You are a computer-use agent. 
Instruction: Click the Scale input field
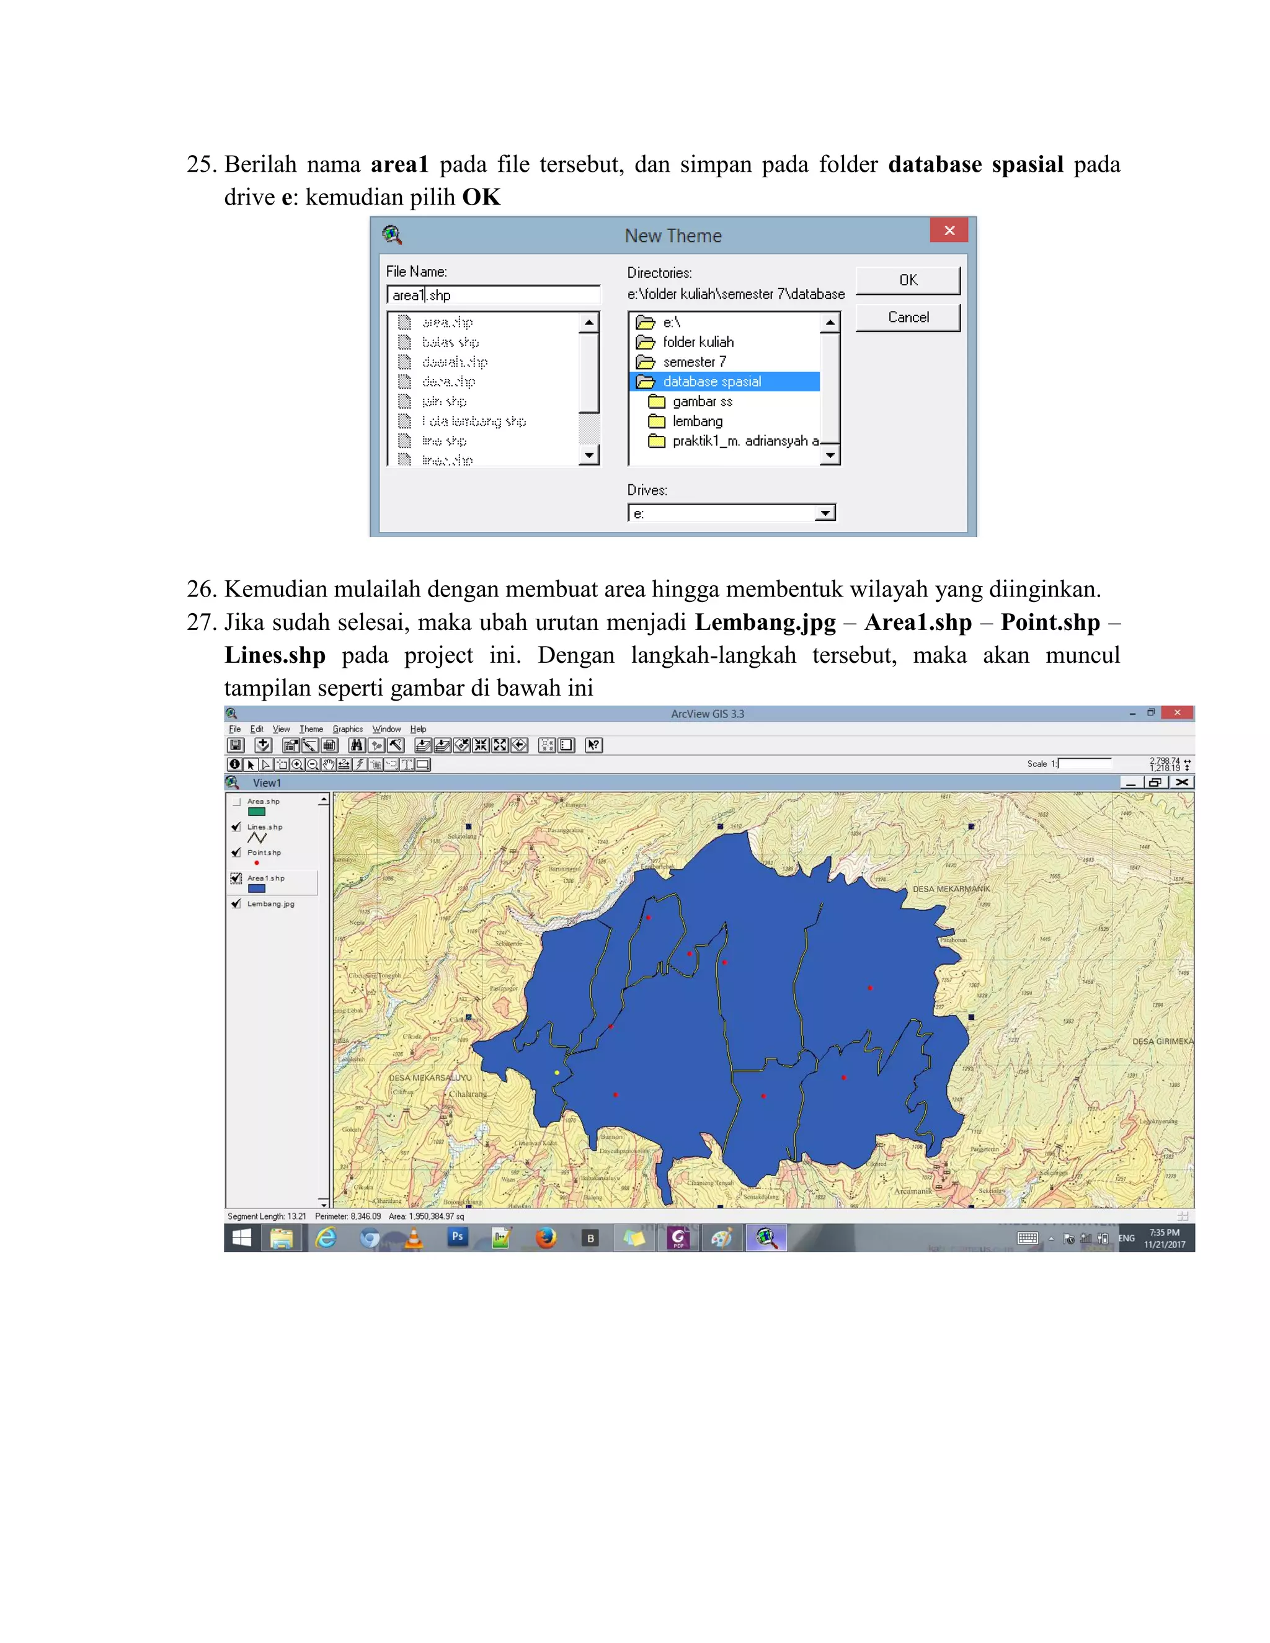(1085, 764)
